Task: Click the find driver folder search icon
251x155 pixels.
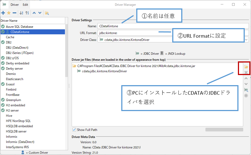Action: coord(47,13)
